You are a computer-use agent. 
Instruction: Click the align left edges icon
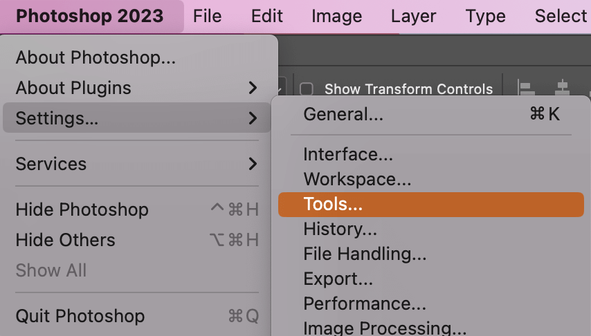pos(526,88)
